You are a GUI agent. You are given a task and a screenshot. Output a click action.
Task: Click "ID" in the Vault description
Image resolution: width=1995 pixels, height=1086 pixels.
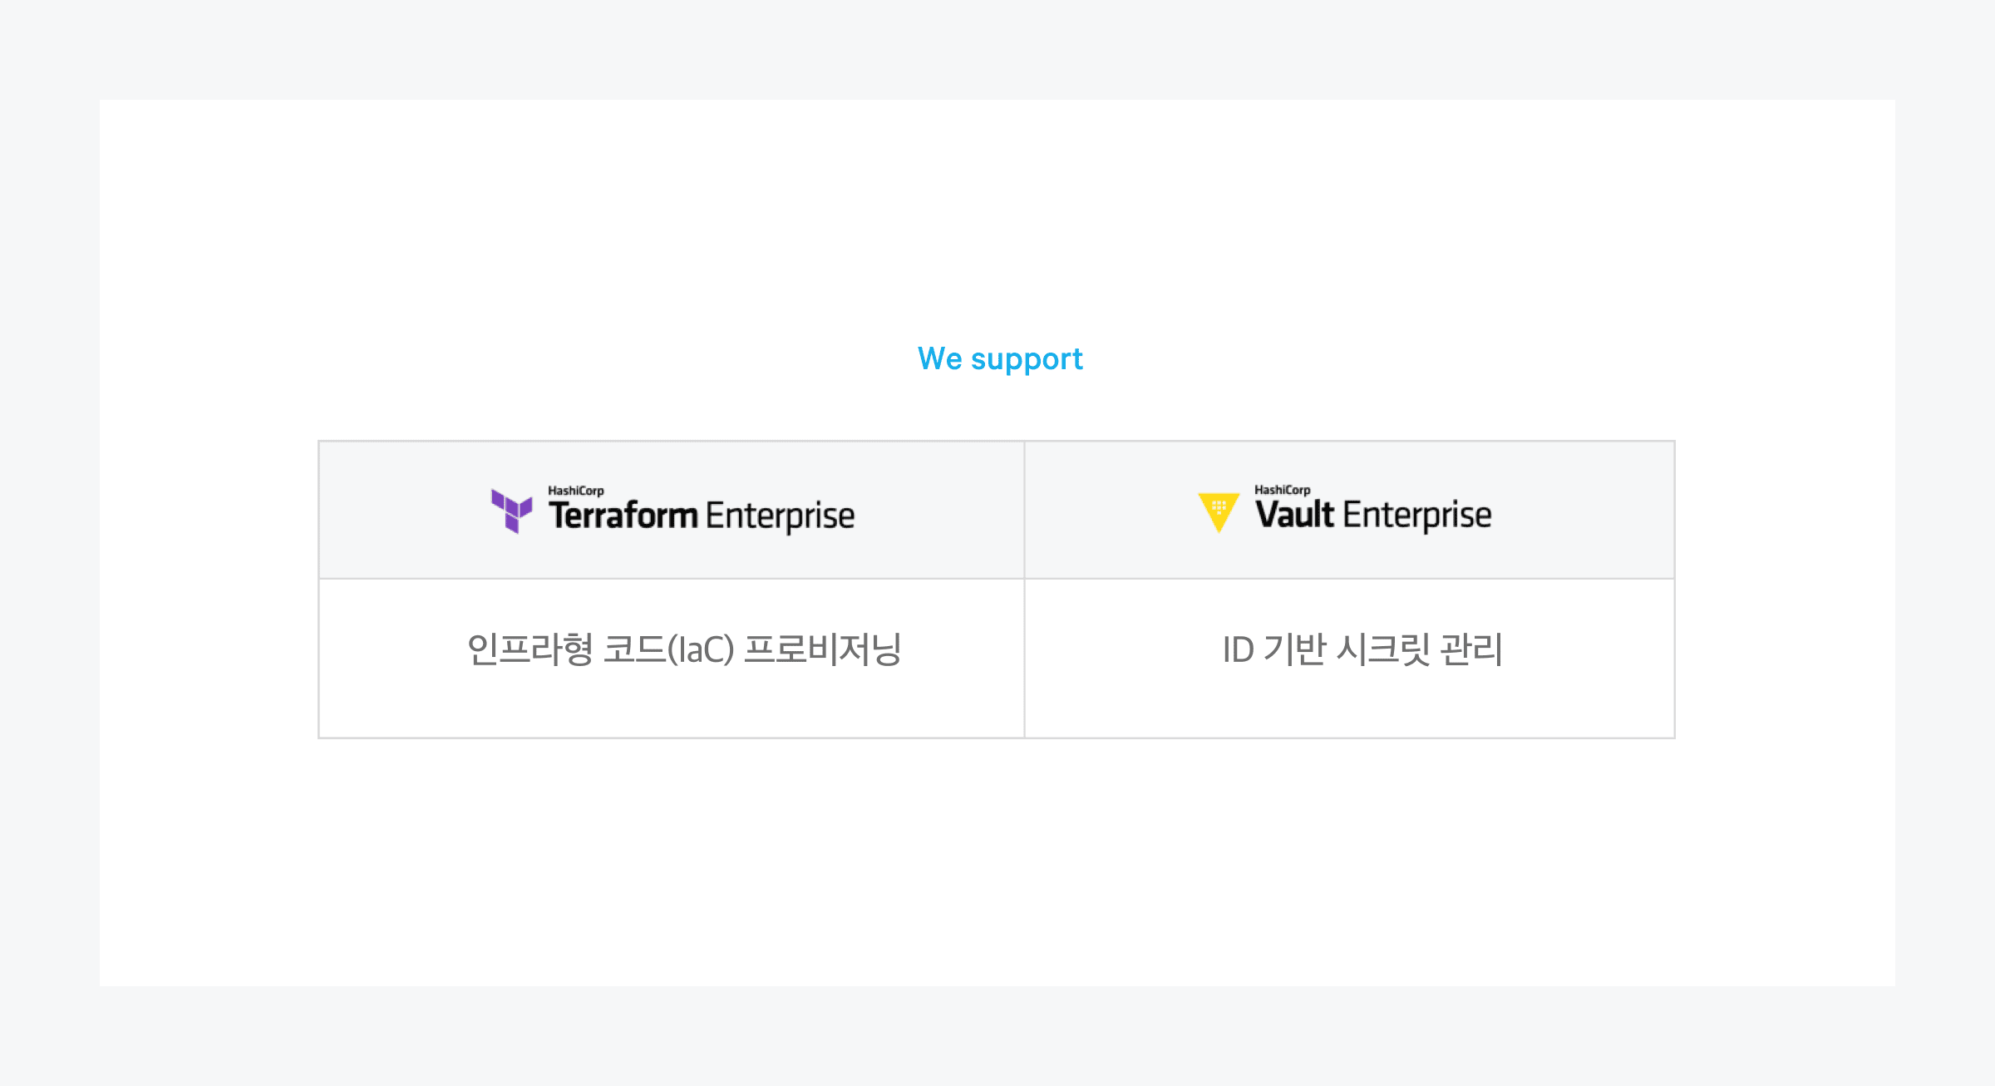pos(1238,649)
